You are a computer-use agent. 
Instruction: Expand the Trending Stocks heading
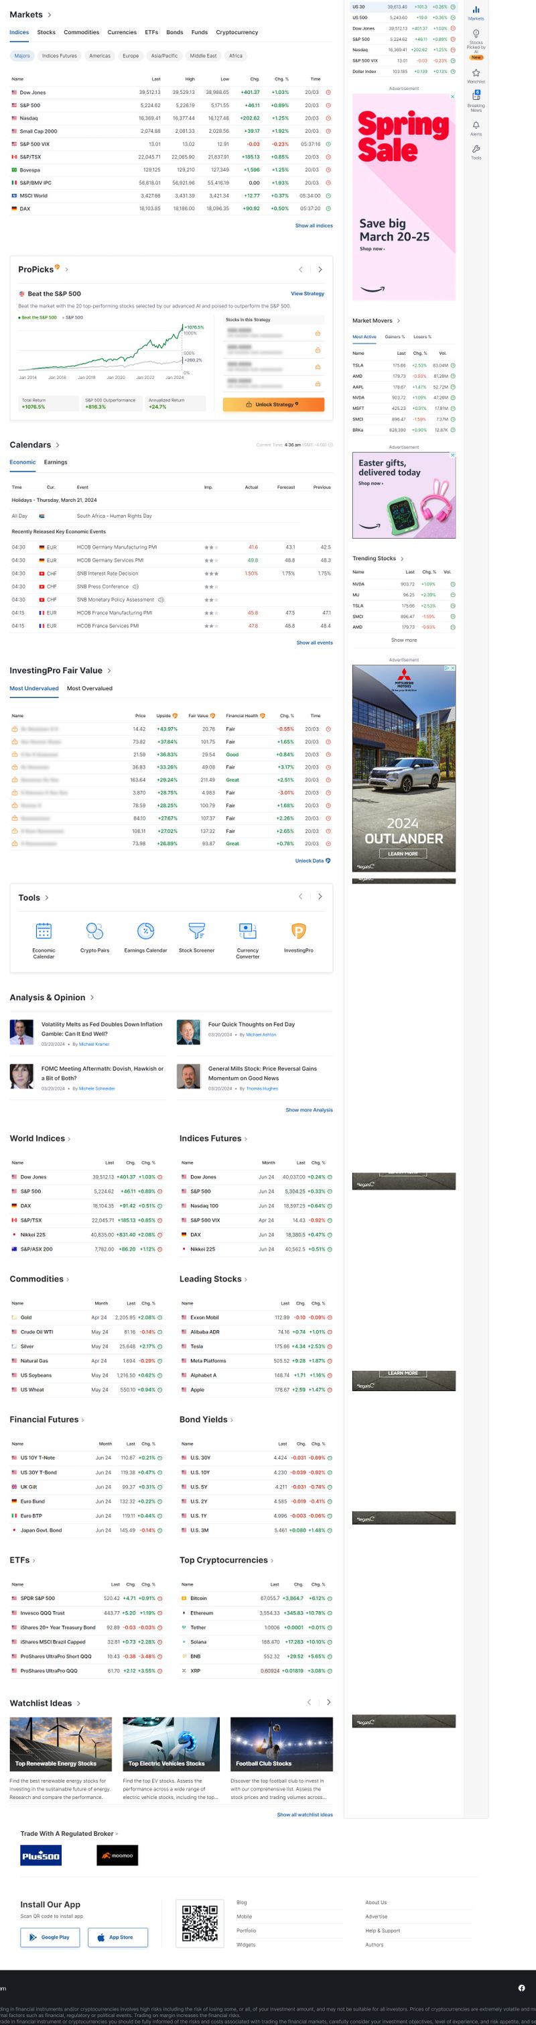pyautogui.click(x=377, y=558)
